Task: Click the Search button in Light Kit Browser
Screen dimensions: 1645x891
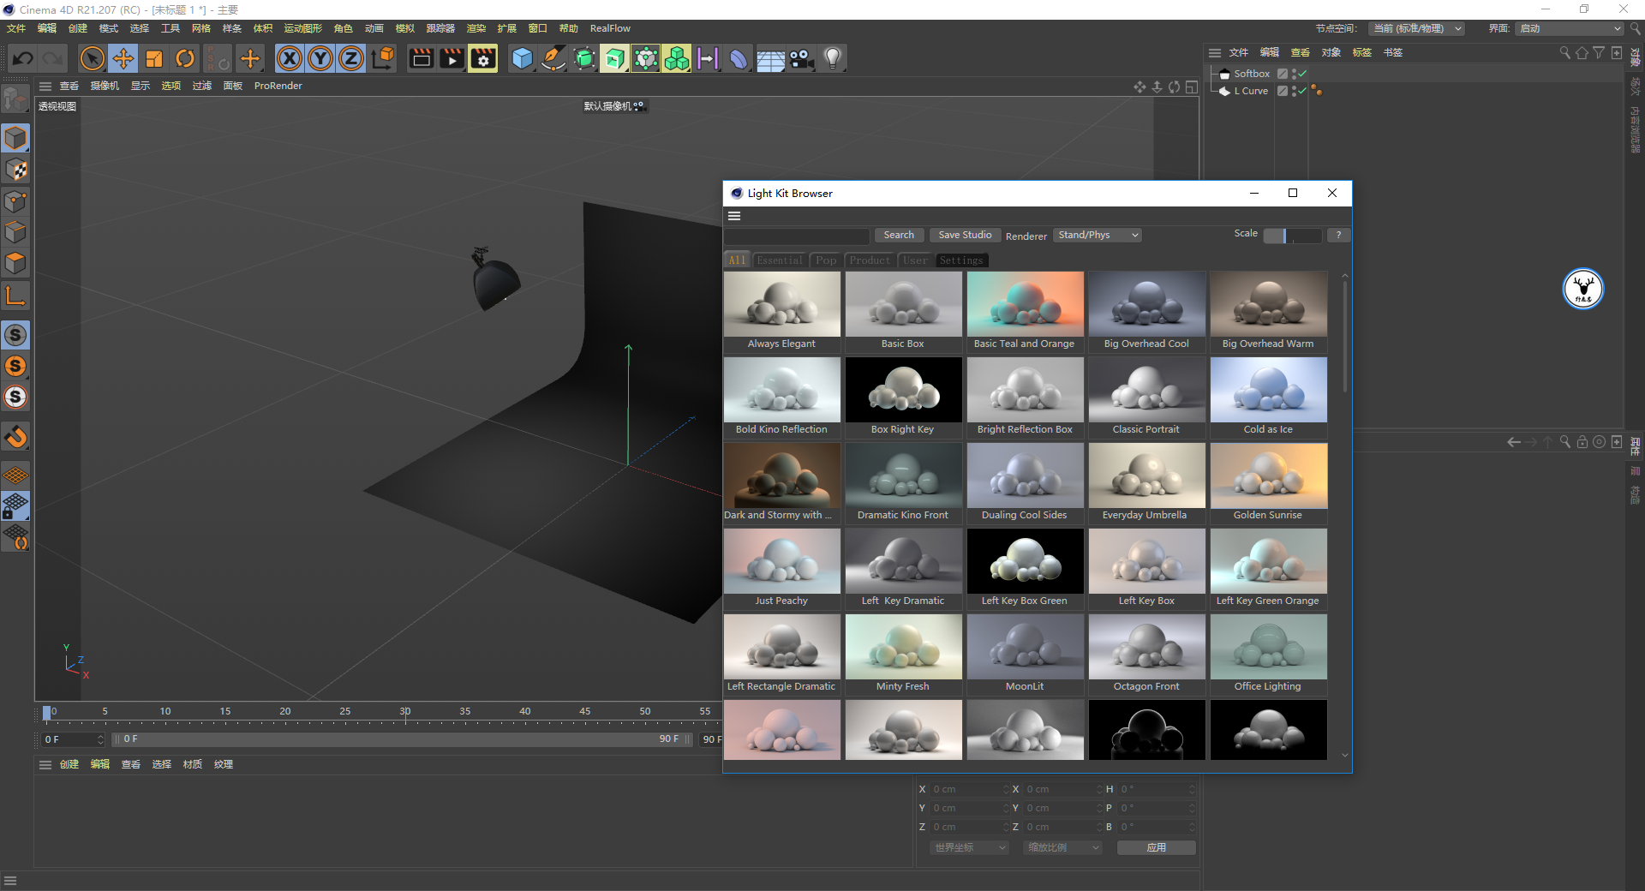Action: point(899,235)
